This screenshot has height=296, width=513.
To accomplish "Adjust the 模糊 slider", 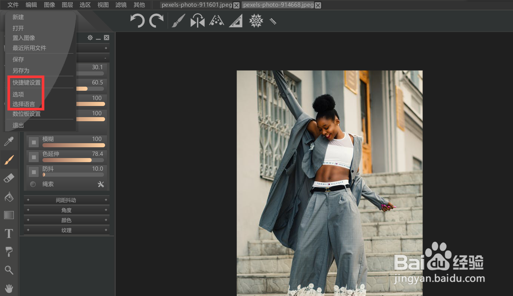I will click(x=74, y=145).
